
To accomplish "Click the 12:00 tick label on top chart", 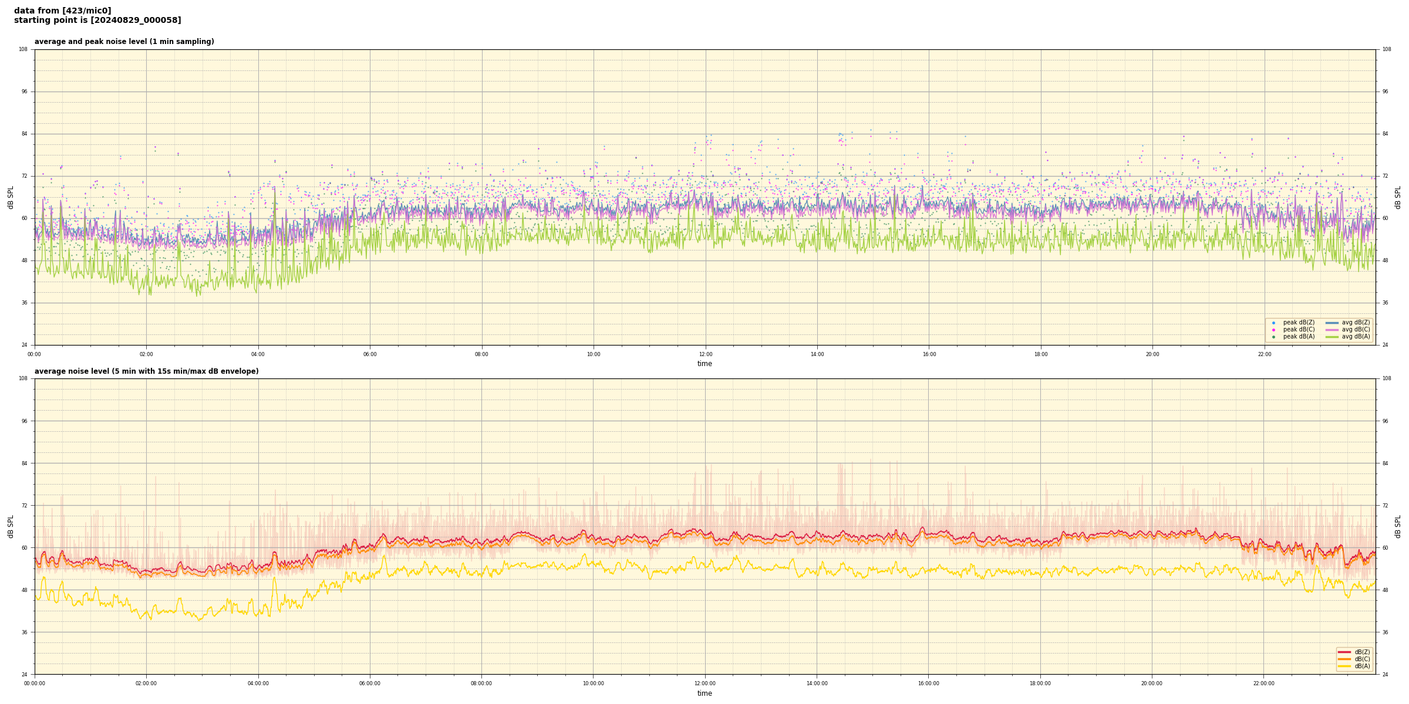I will (x=705, y=354).
